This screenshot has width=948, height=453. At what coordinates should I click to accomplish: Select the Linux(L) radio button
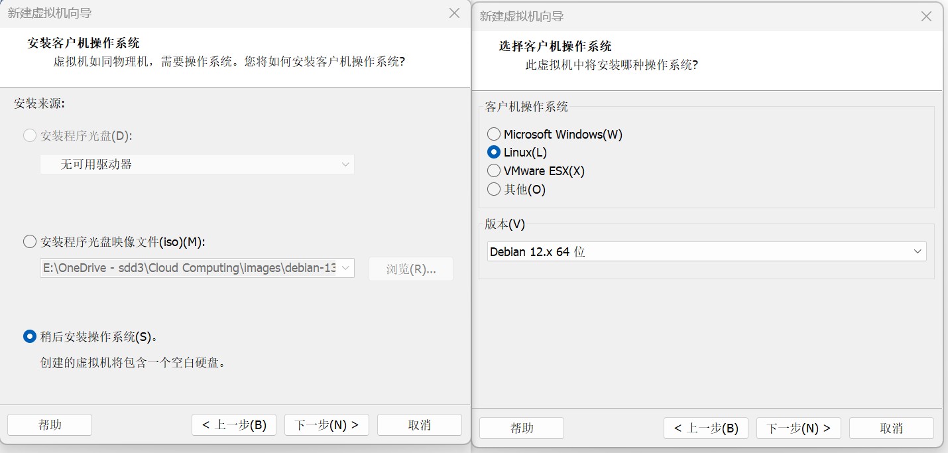click(494, 152)
